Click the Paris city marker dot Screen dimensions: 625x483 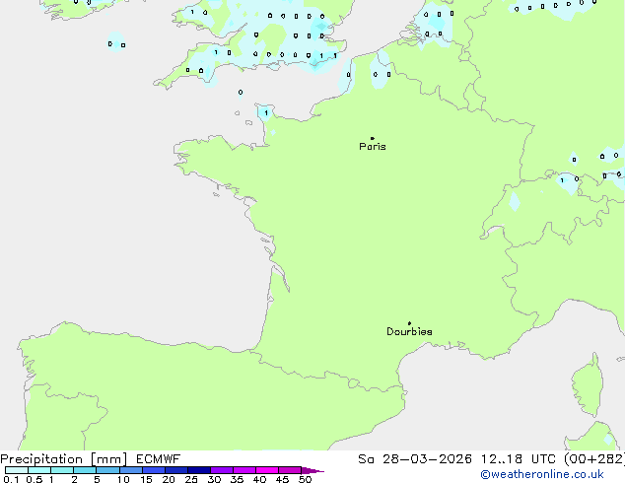point(372,138)
